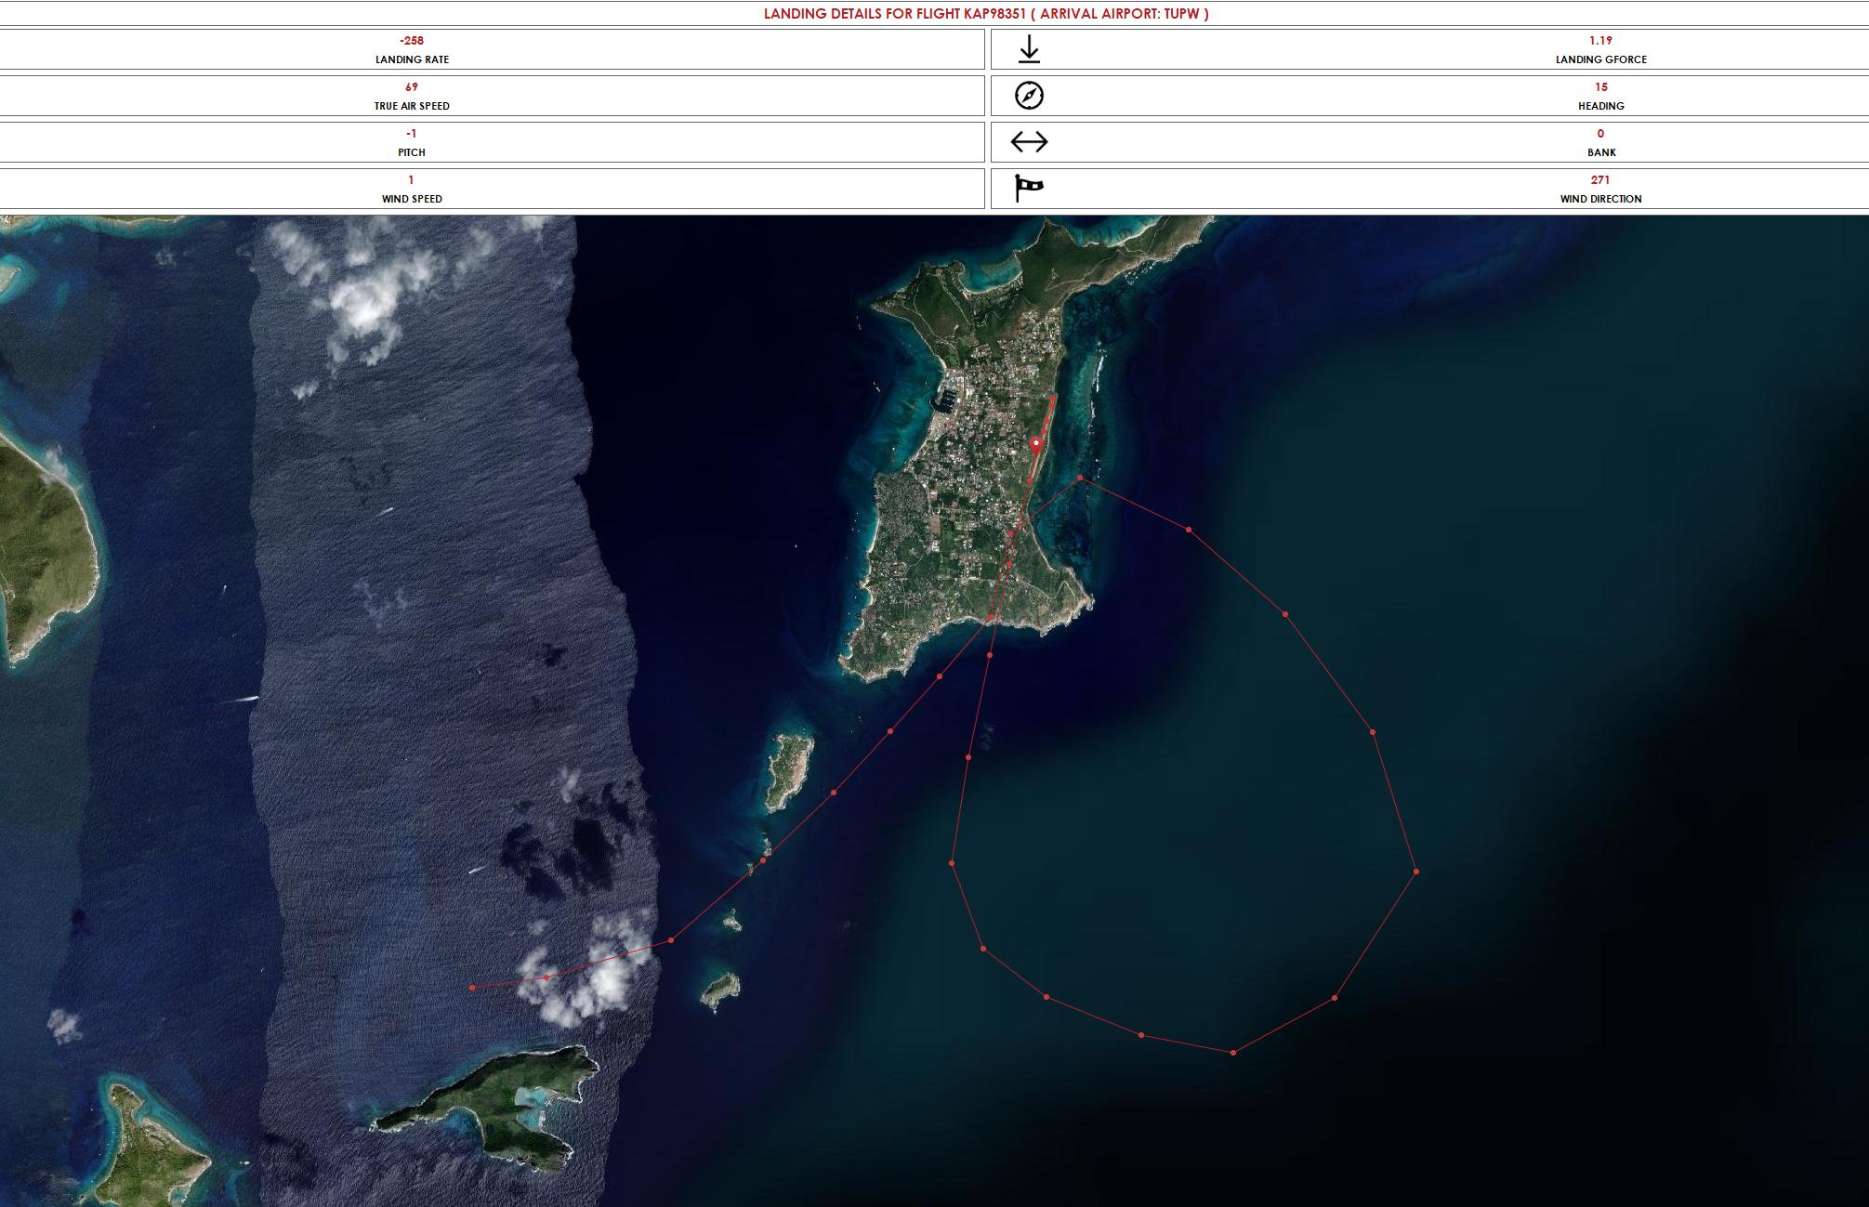Image resolution: width=1869 pixels, height=1207 pixels.
Task: Select the 1.19 landing gforce value
Action: pyautogui.click(x=1600, y=41)
